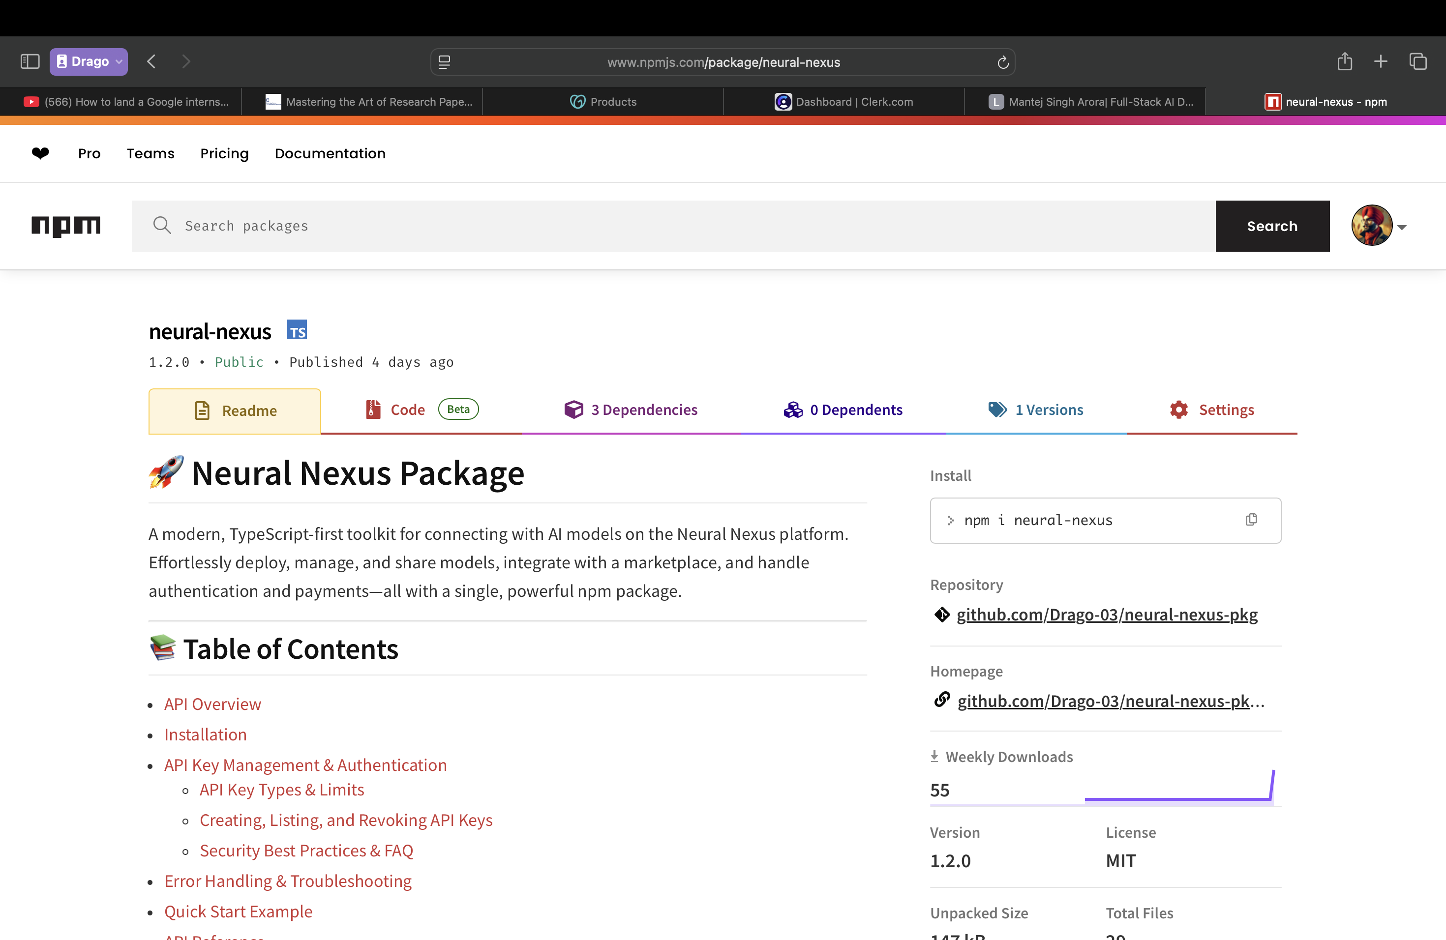Click the 1.2.0 version value in sidebar
This screenshot has height=940, width=1446.
950,861
